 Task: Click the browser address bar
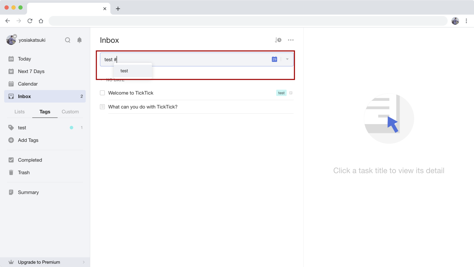[248, 21]
